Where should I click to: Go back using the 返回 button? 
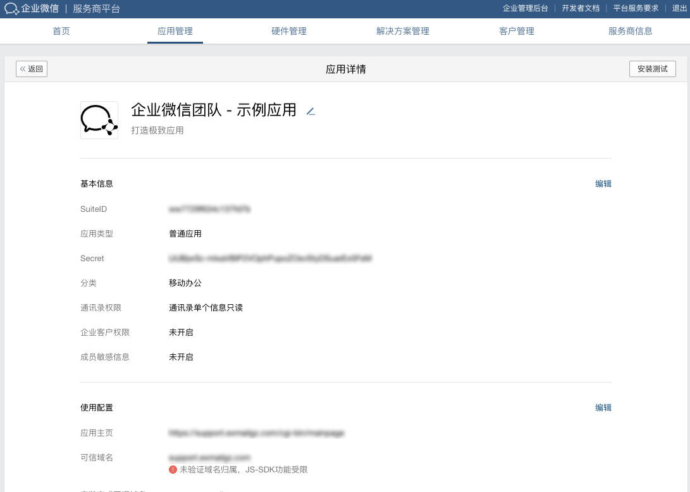(32, 69)
